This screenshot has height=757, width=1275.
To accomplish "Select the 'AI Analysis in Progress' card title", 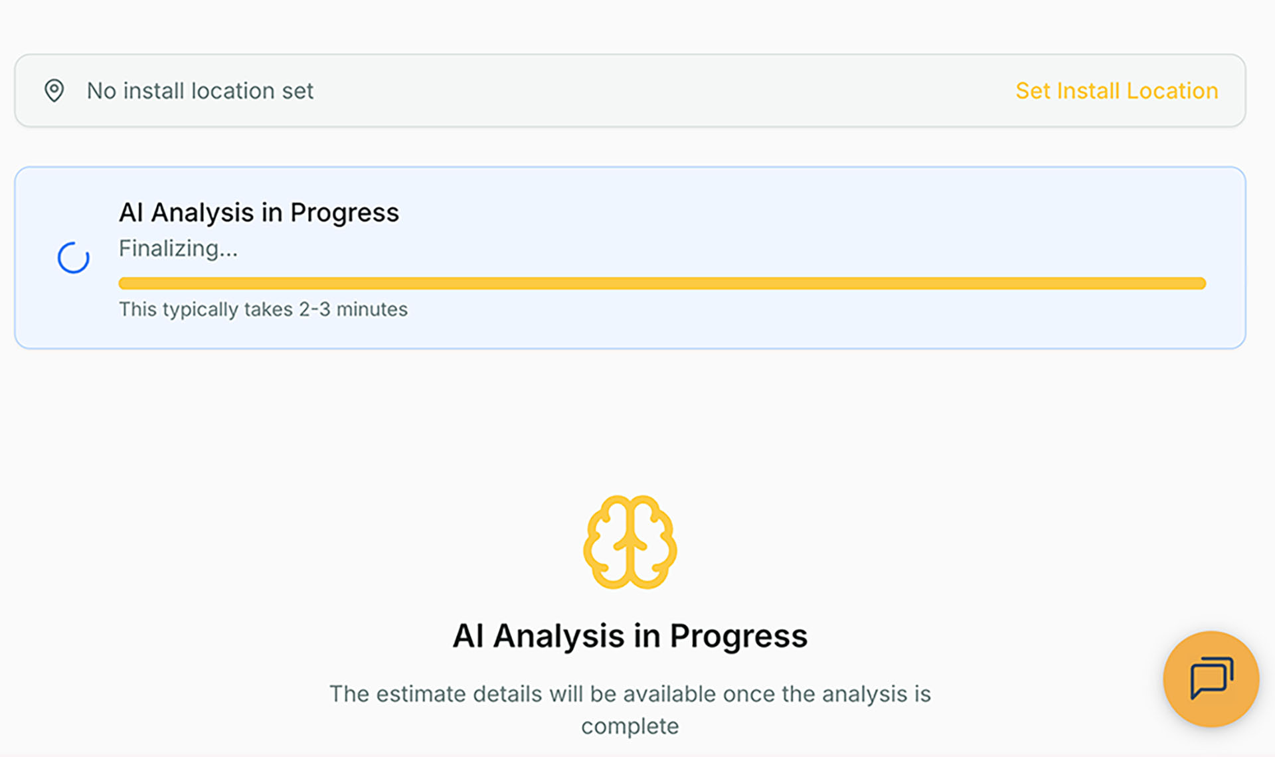I will [259, 212].
